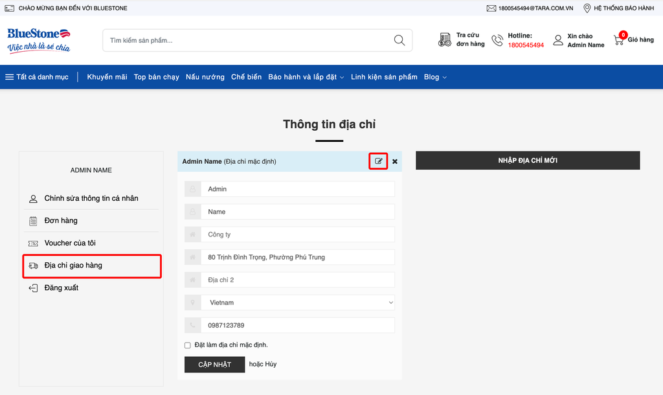Delete address using the X icon
663x395 pixels.
395,161
